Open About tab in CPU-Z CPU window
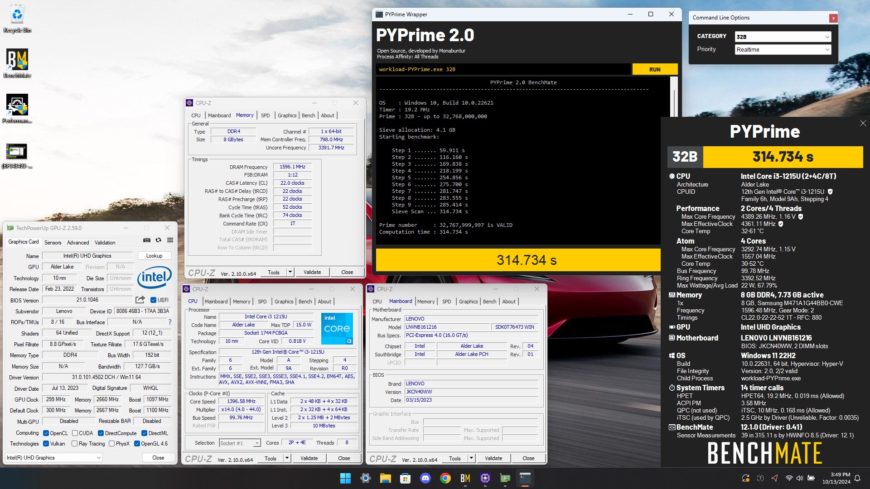Image resolution: width=870 pixels, height=489 pixels. [324, 302]
